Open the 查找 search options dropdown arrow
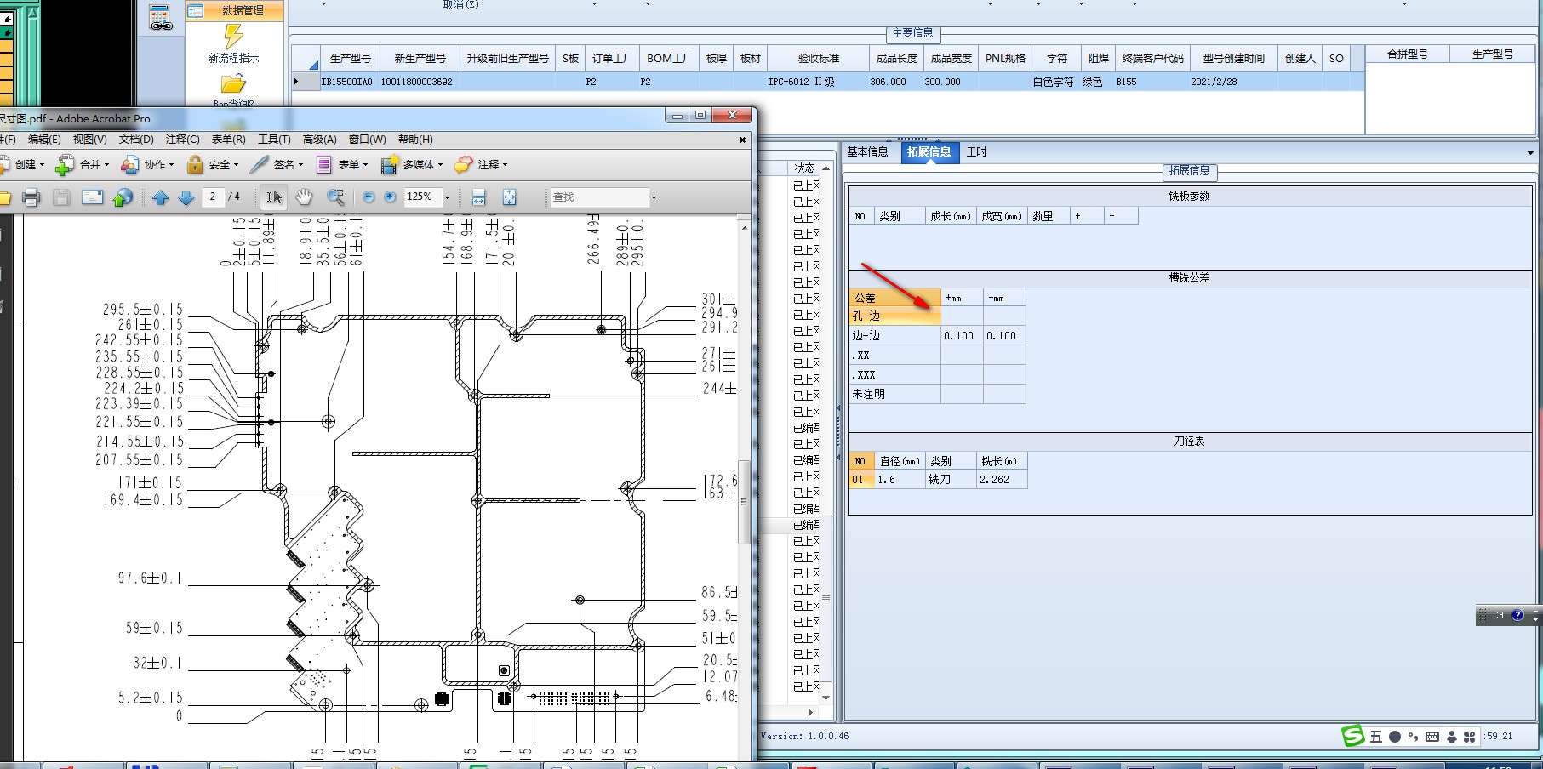 (x=654, y=197)
